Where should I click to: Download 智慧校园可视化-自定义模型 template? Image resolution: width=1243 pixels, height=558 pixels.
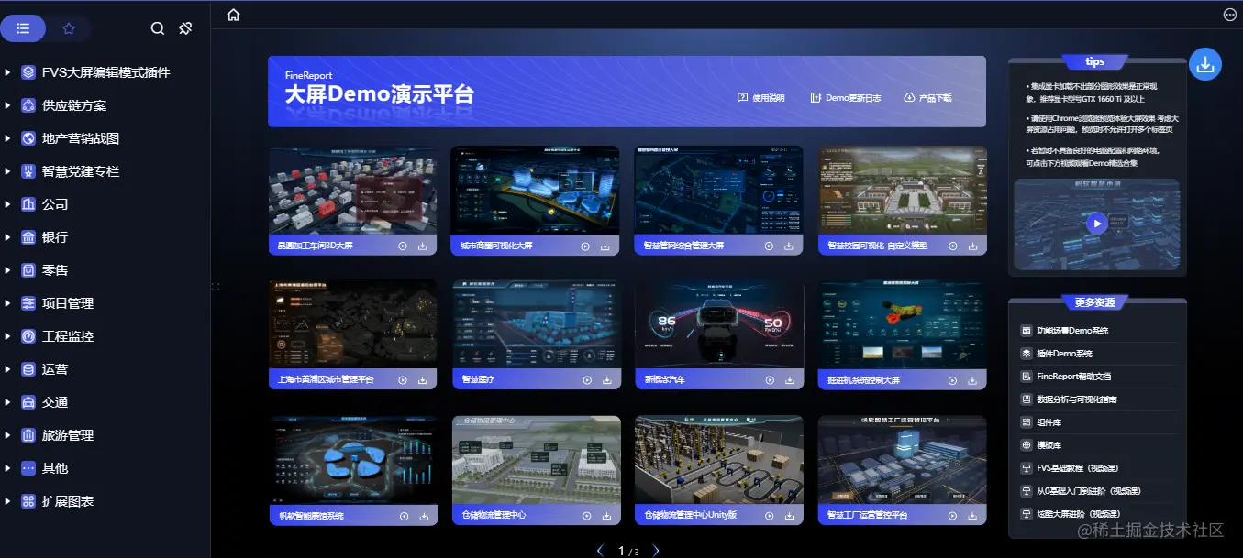click(x=973, y=246)
